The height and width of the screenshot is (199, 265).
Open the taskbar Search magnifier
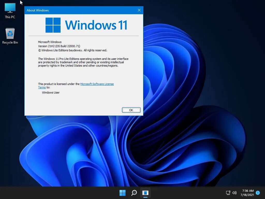(x=134, y=193)
